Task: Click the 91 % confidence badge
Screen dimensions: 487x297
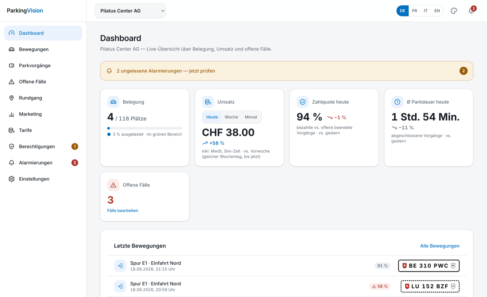Action: pos(383,266)
